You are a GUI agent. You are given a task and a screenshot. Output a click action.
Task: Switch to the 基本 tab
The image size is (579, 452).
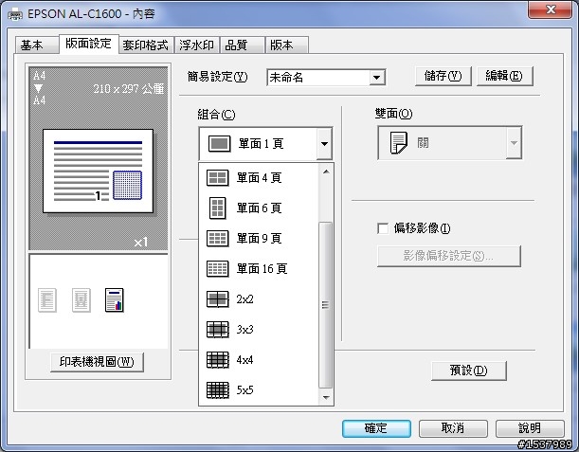click(x=36, y=45)
